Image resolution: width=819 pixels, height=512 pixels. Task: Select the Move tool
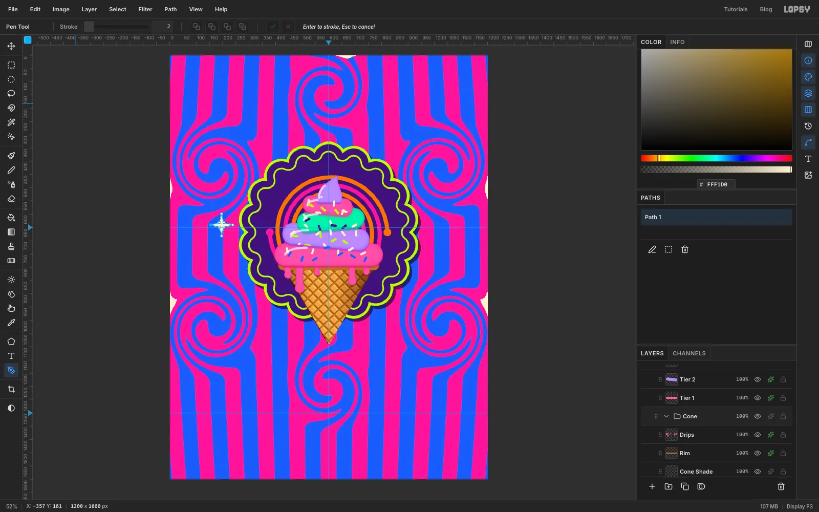point(11,46)
